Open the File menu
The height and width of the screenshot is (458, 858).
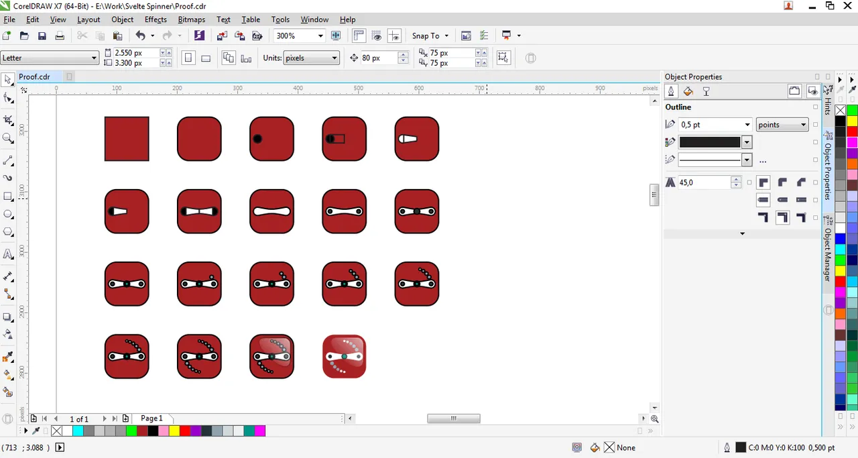[9, 19]
